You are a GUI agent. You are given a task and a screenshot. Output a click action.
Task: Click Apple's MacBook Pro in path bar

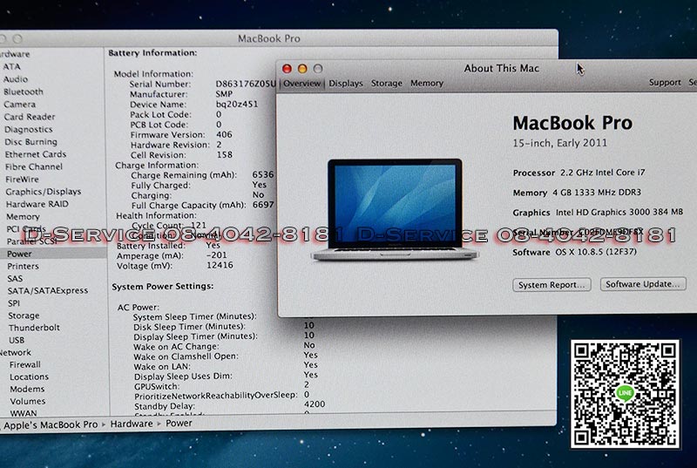(51, 425)
